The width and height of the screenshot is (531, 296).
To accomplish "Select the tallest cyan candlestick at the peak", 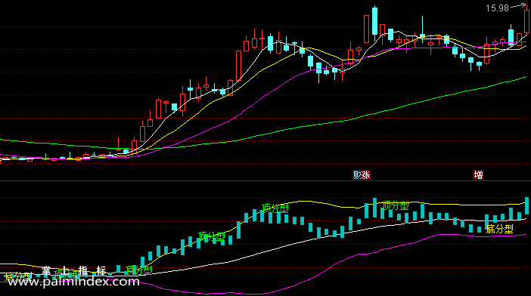I will pyautogui.click(x=374, y=20).
